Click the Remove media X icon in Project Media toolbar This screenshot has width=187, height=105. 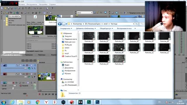click(22, 13)
